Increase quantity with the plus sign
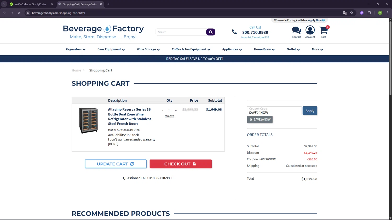392x220 pixels. [x=176, y=111]
